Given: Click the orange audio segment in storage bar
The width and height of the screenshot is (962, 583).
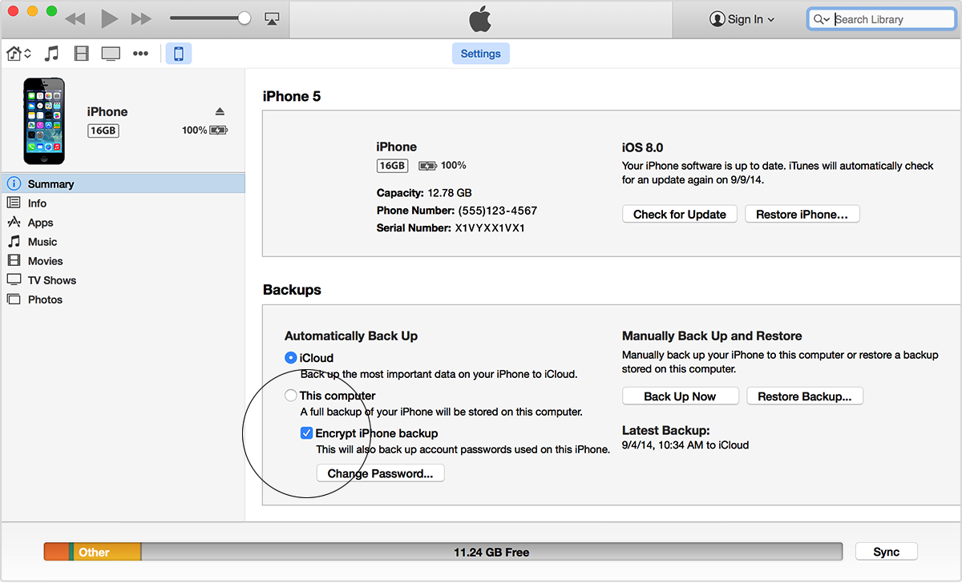Looking at the screenshot, I should point(56,552).
